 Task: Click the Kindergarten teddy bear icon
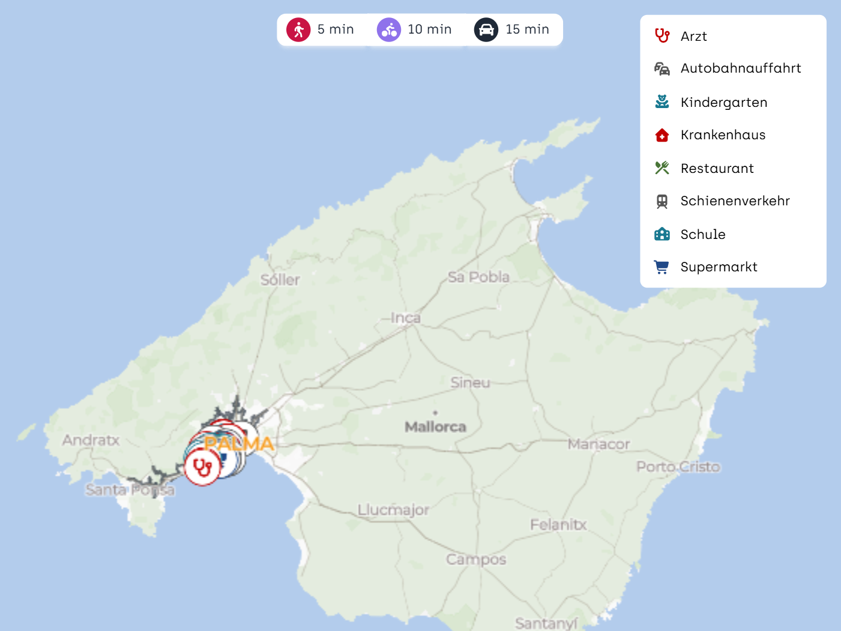tap(662, 102)
